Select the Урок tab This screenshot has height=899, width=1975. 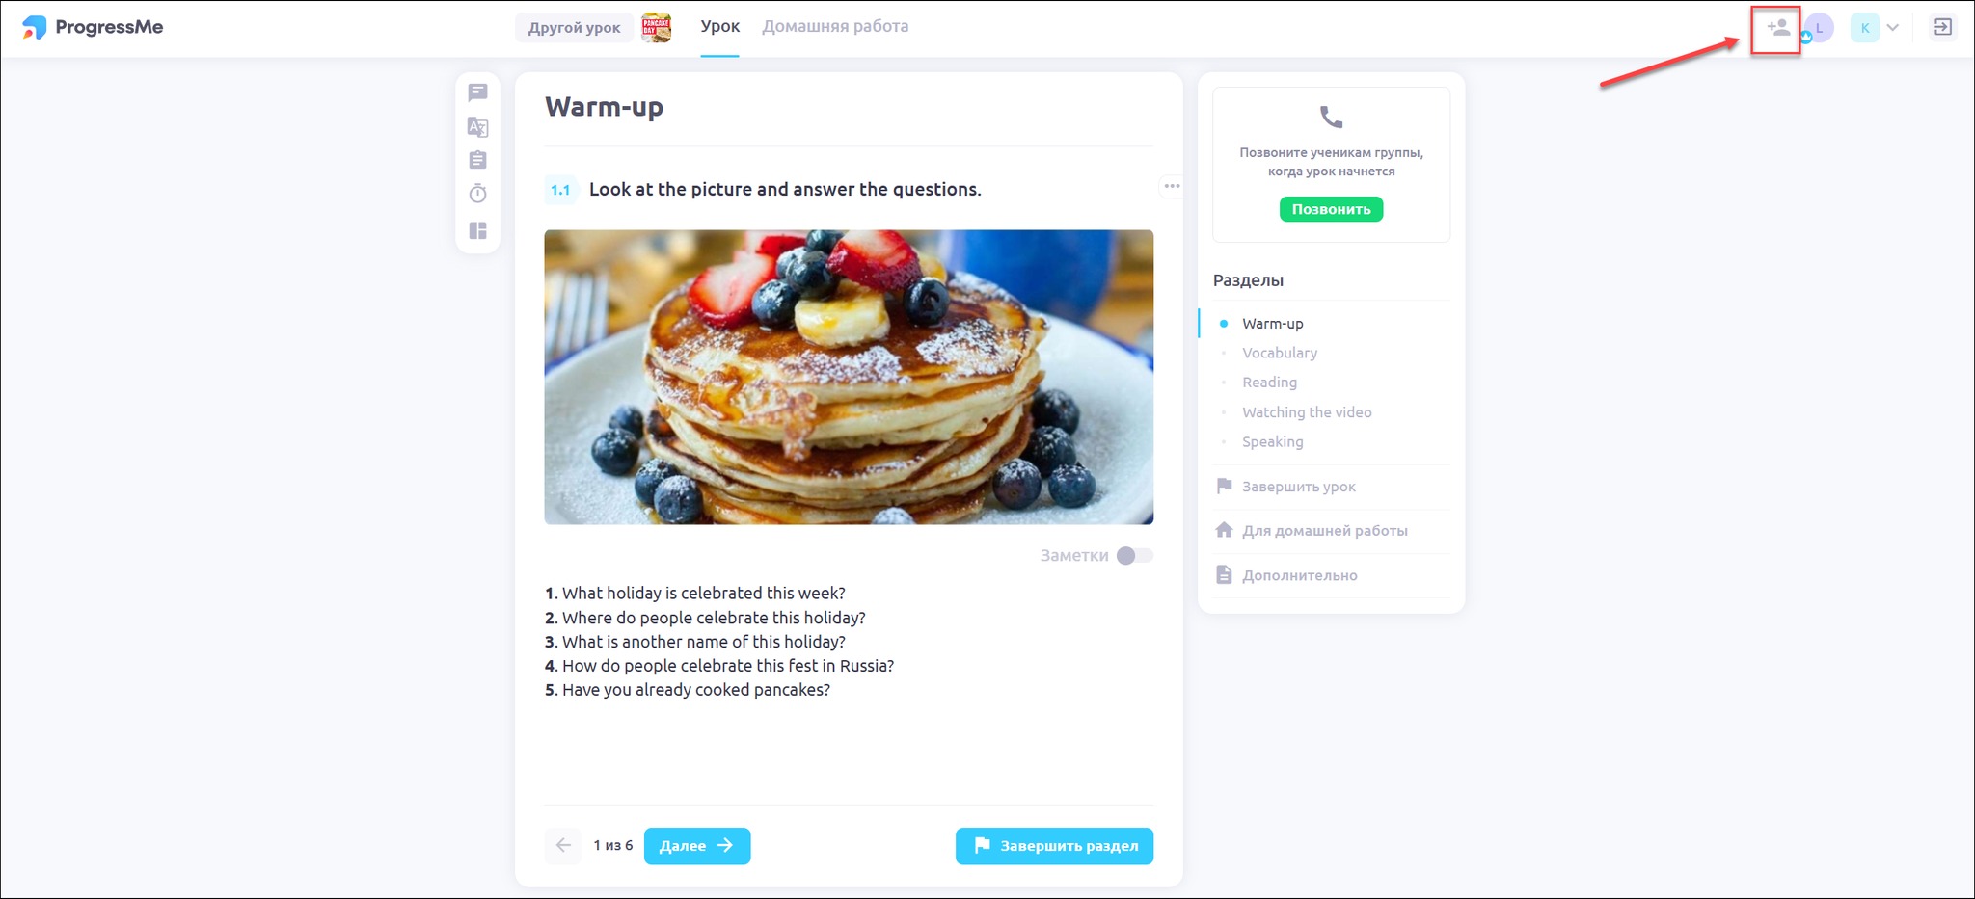point(719,26)
